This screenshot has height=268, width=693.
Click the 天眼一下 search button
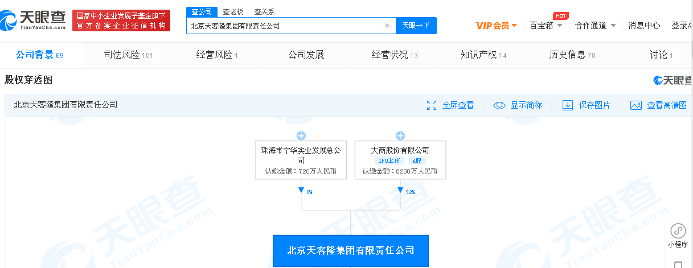click(x=416, y=26)
